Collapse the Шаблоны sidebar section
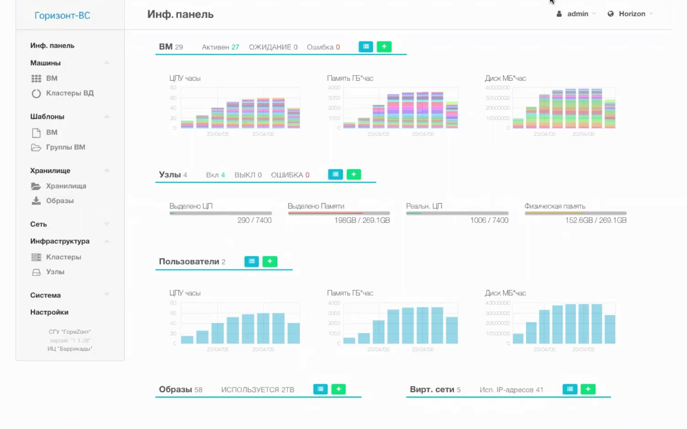 click(107, 117)
